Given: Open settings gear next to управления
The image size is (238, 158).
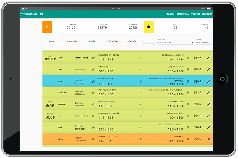Looking at the screenshot, I should coord(42,14).
